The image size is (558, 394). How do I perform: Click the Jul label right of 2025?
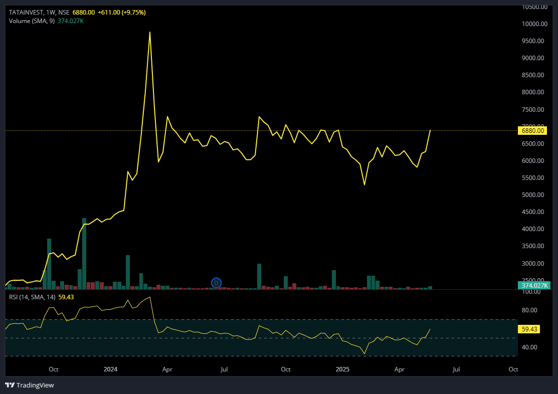pyautogui.click(x=456, y=369)
